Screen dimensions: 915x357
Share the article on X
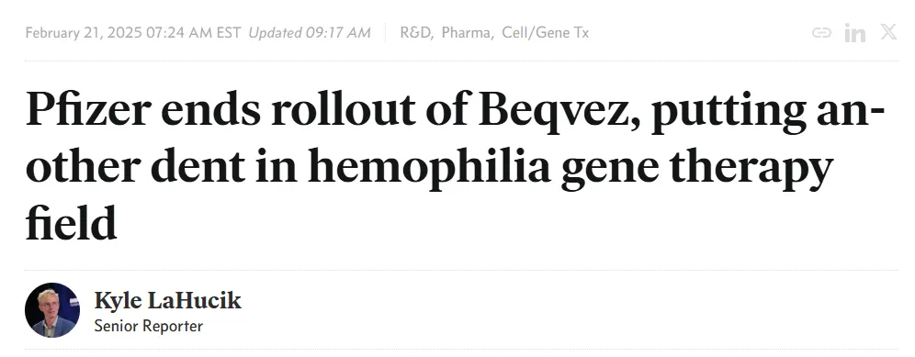point(888,32)
